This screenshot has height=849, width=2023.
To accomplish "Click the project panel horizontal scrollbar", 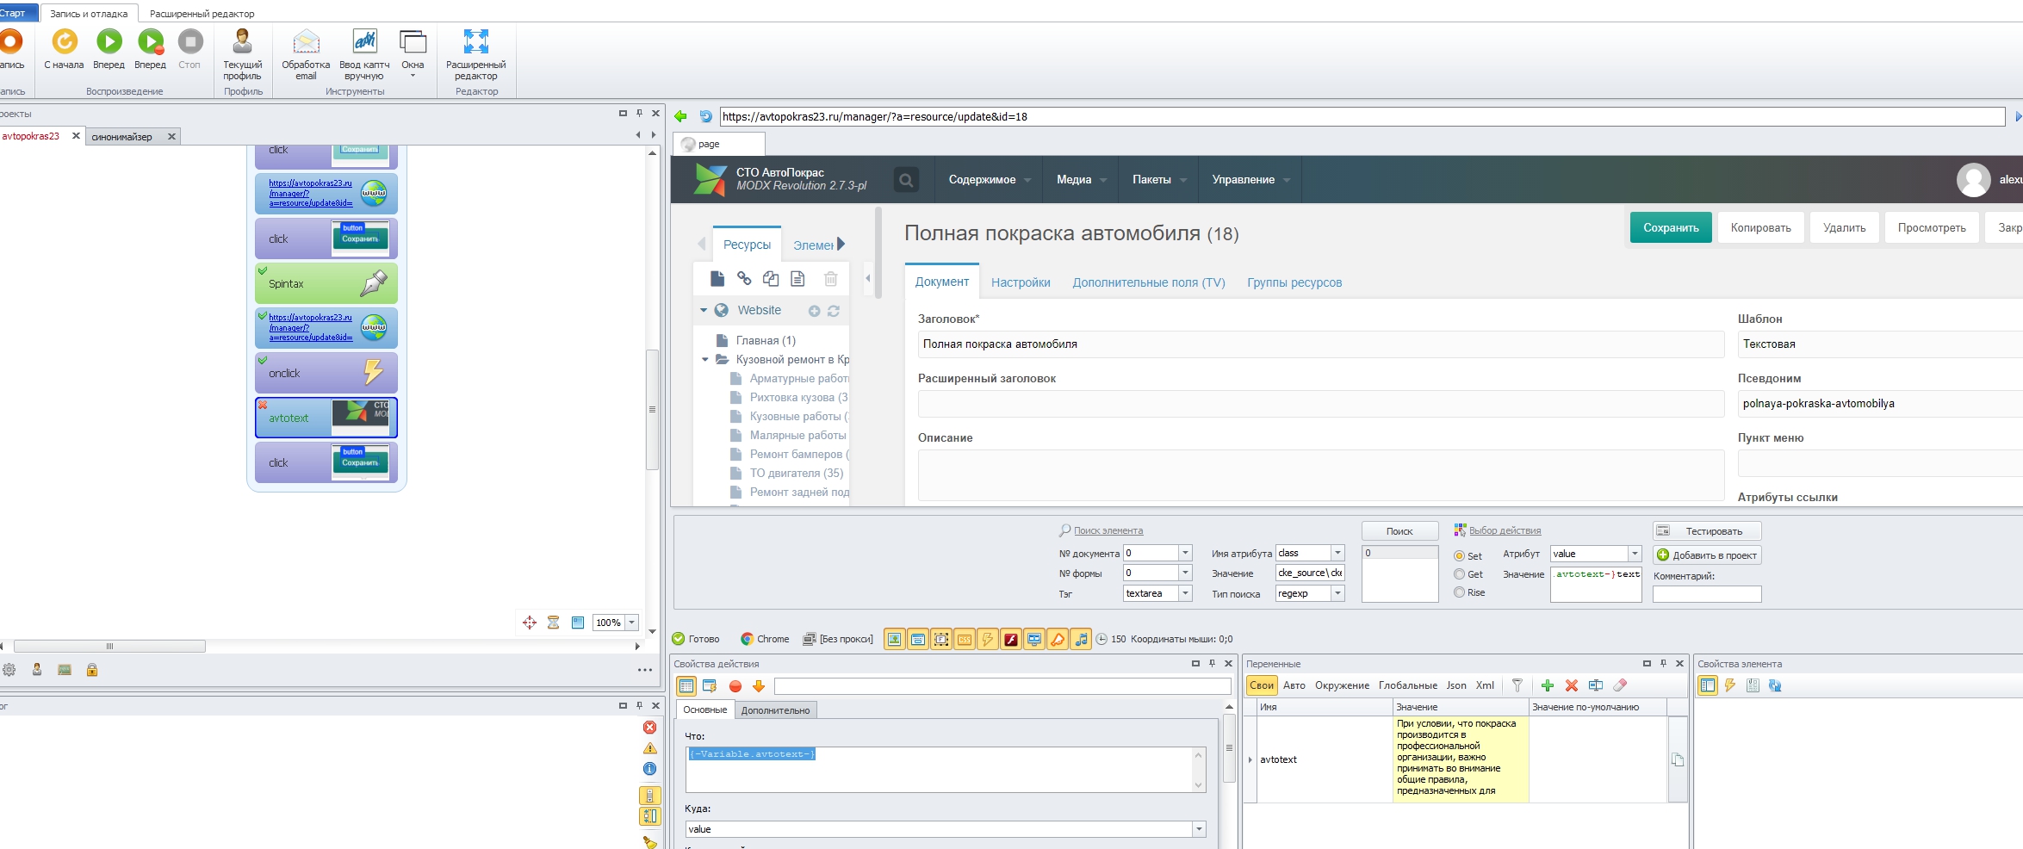I will 109,646.
